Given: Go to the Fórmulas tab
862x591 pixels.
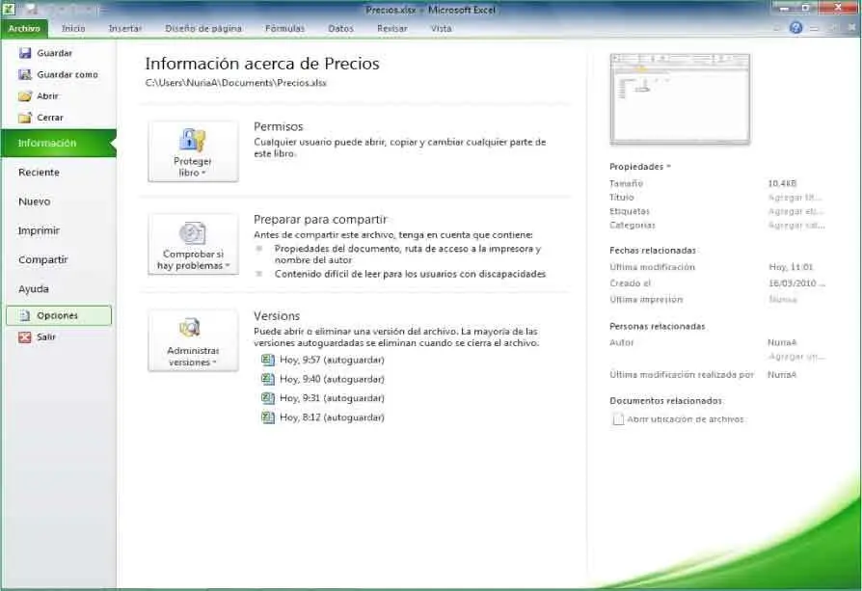Looking at the screenshot, I should pos(284,29).
